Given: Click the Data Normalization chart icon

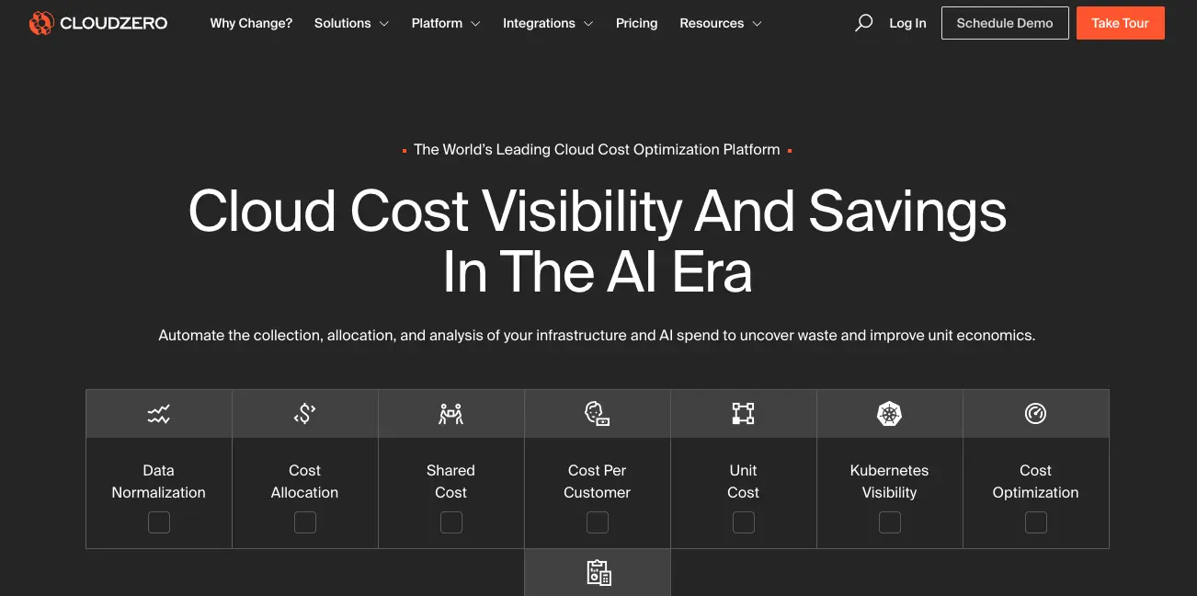Looking at the screenshot, I should pos(159,414).
